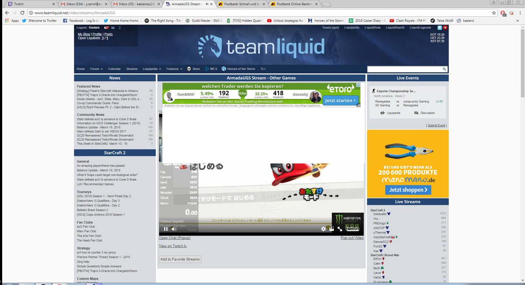The image size is (525, 285).
Task: Go back with the browser back arrow
Action: tap(7, 13)
